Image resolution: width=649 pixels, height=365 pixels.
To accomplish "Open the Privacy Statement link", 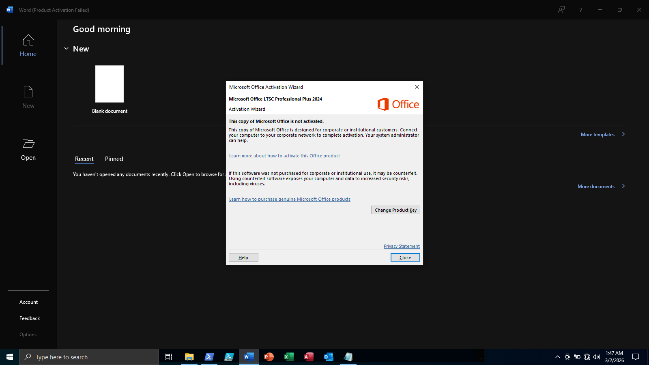I will coord(402,246).
